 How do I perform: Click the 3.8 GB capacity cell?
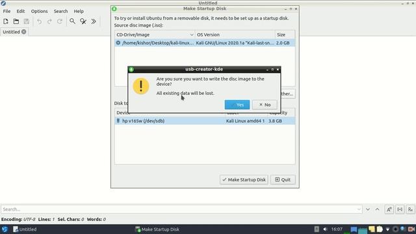pyautogui.click(x=275, y=121)
